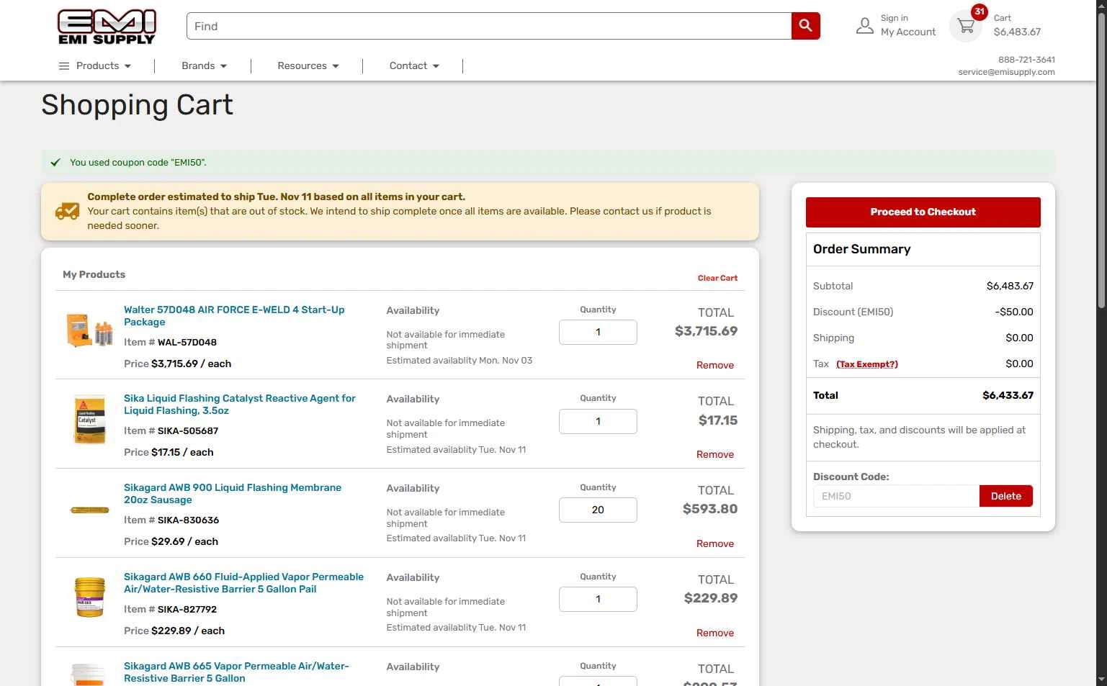Click the EMI50 discount code field
Viewport: 1107px width, 686px height.
click(x=896, y=496)
